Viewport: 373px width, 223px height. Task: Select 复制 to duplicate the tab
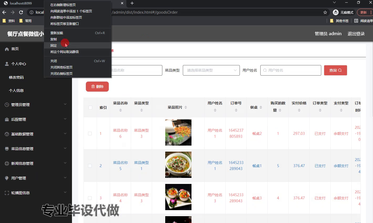(78, 39)
